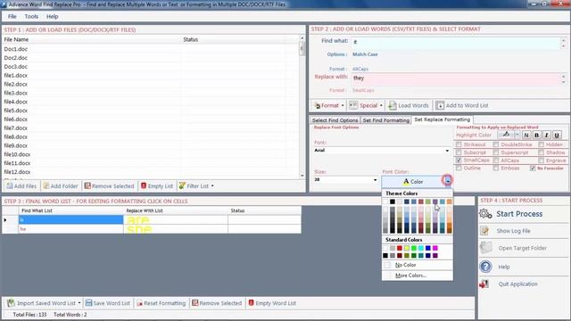Viewport: 571px width, 321px height.
Task: Click the Reset Formatting icon
Action: tap(139, 303)
